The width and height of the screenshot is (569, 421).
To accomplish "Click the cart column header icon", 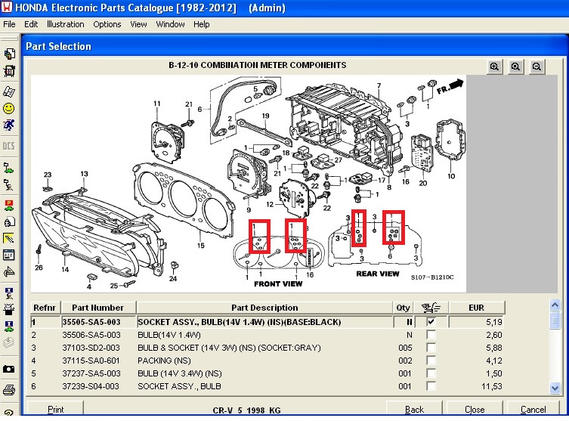I will pos(431,308).
